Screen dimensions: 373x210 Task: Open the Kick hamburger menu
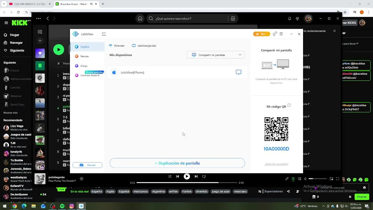pyautogui.click(x=6, y=23)
